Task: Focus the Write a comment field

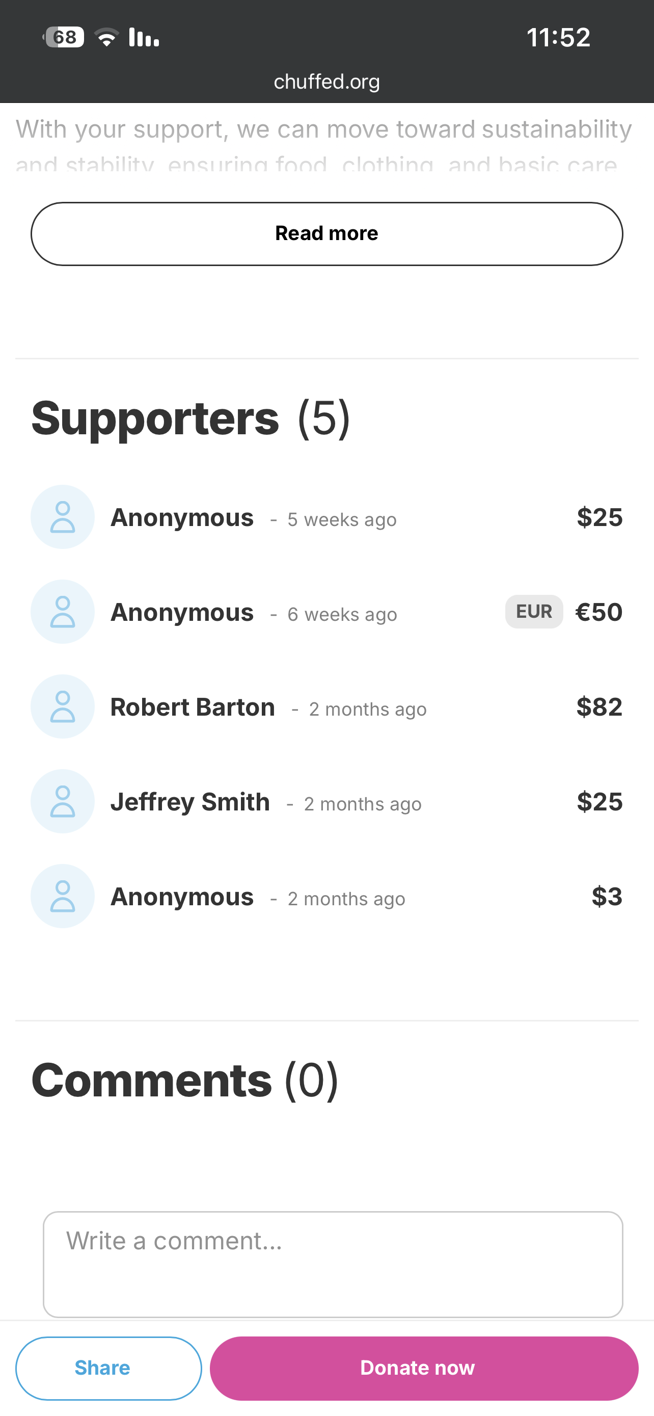Action: (333, 1264)
